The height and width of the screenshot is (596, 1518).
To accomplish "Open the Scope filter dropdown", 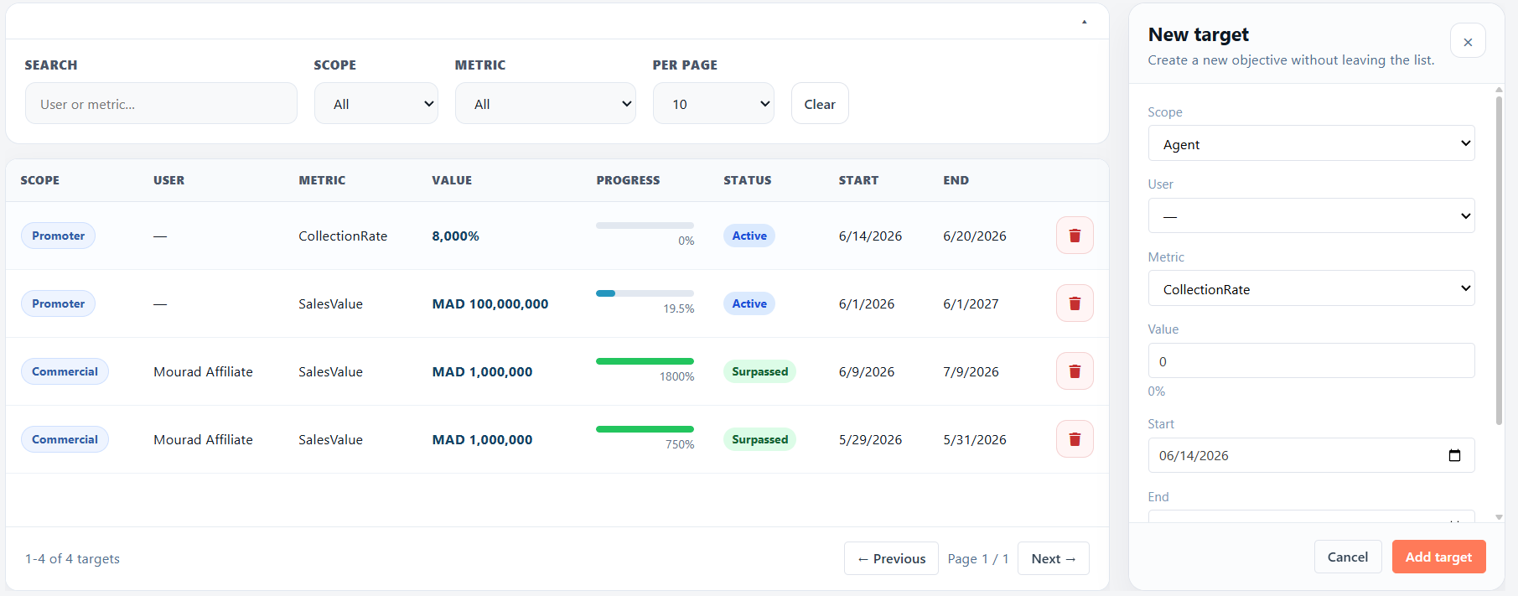I will point(376,104).
